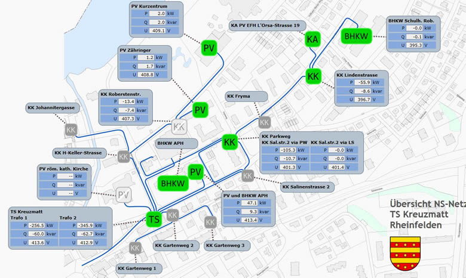Click Sal.str.2 via PW Q value -10.7
This screenshot has width=466, height=278.
pyautogui.click(x=288, y=159)
